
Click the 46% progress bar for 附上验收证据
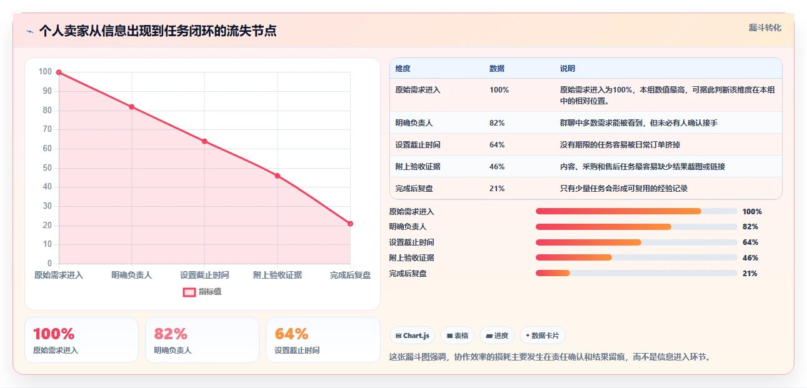click(x=636, y=257)
